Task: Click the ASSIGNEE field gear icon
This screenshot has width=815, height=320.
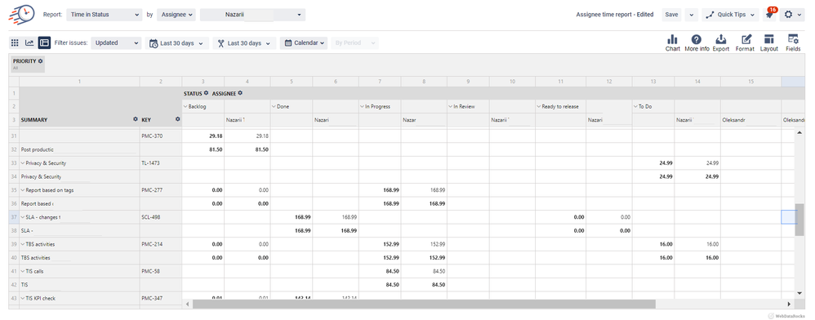Action: point(240,94)
